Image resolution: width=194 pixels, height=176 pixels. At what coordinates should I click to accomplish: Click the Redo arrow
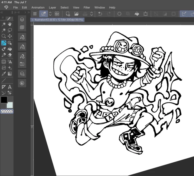pyautogui.click(x=109, y=14)
